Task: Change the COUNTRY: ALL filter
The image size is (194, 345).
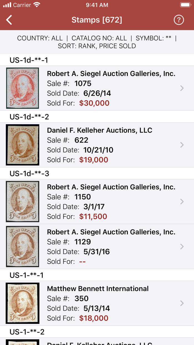Action: coord(40,38)
